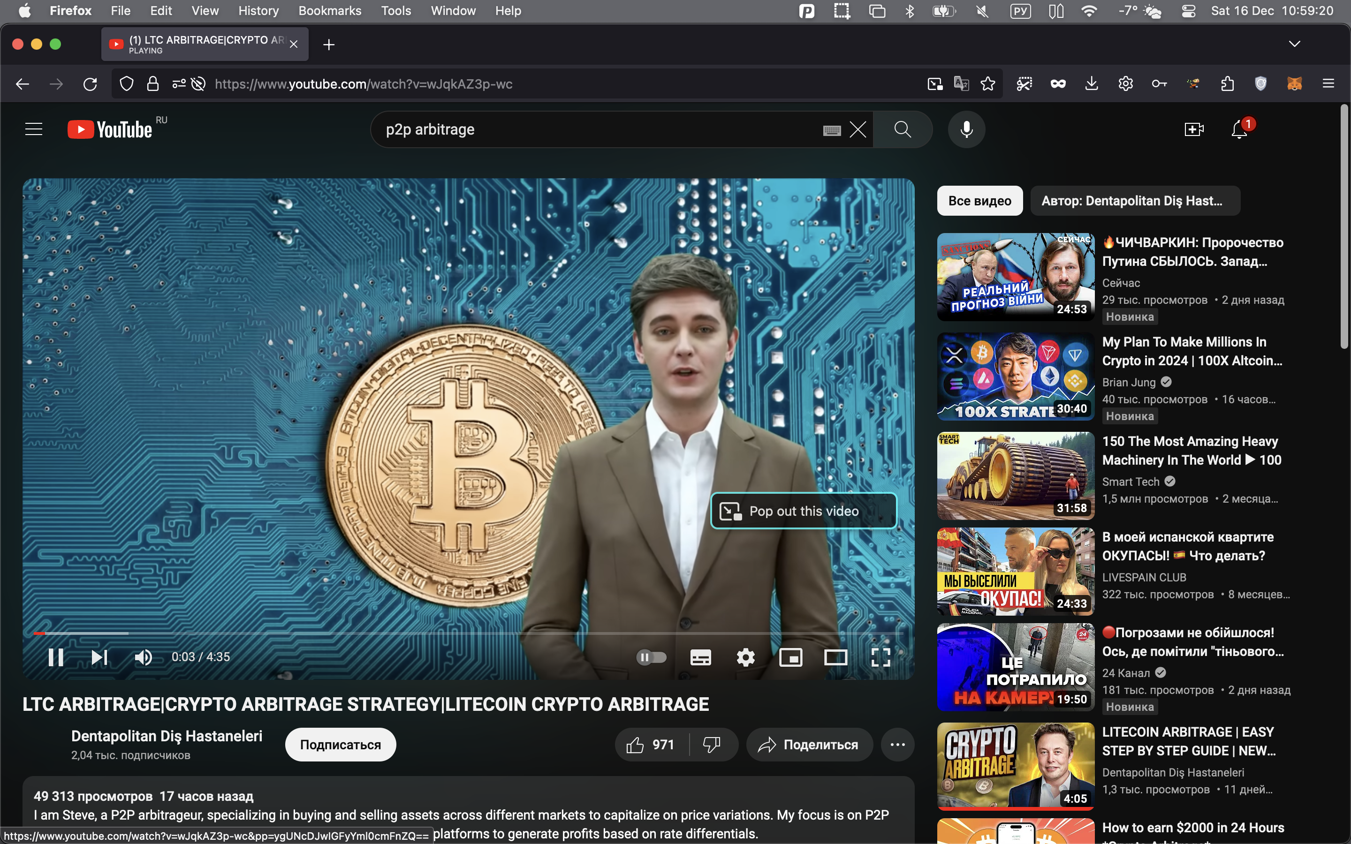Clear the search query with X icon
The image size is (1351, 844).
click(858, 129)
